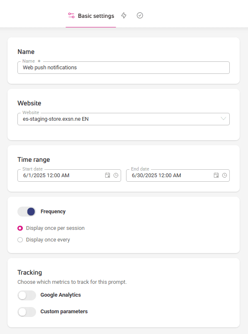Click the Basic settings sliders icon

pyautogui.click(x=71, y=15)
